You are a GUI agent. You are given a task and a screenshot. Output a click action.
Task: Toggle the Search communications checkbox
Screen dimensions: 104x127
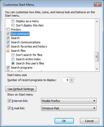[8, 42]
